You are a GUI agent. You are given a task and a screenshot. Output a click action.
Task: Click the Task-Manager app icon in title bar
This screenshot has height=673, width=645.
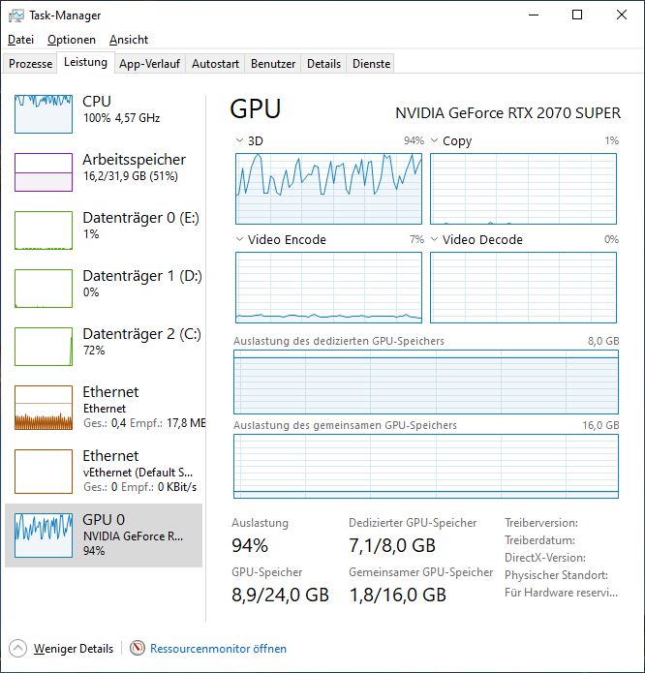(16, 15)
